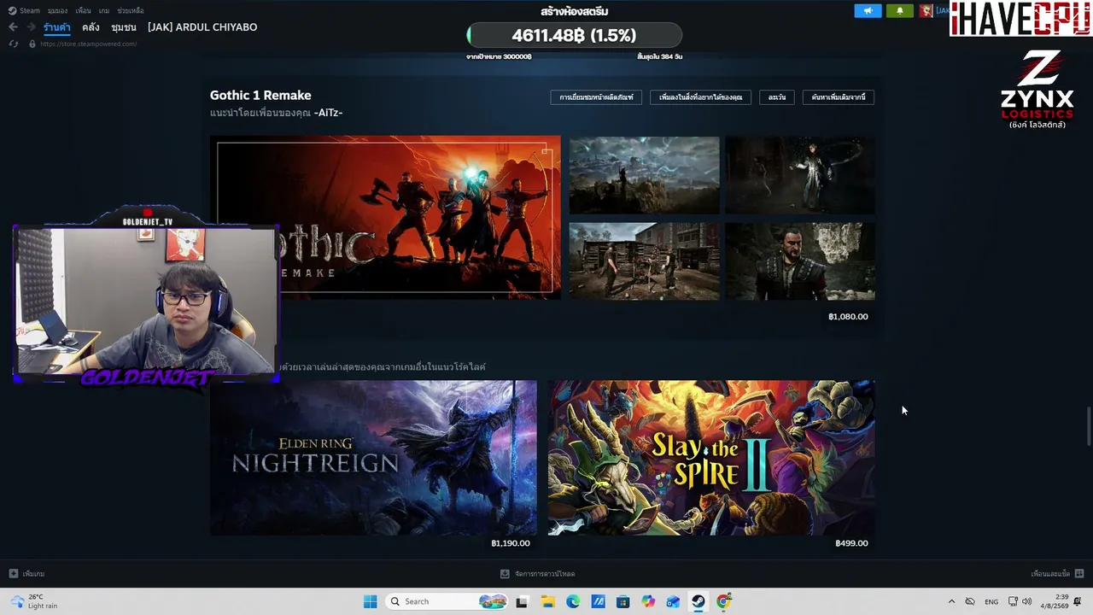Go forward with Steam's forward arrow
The width and height of the screenshot is (1093, 615).
click(30, 27)
